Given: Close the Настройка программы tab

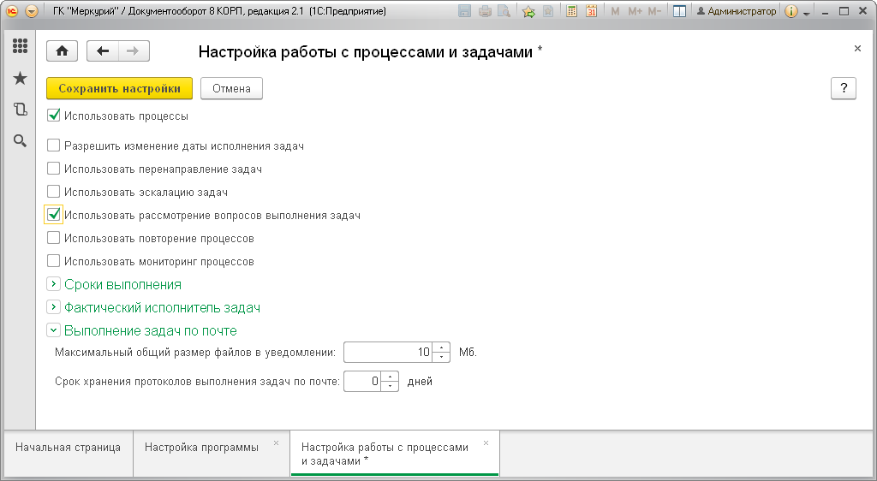Looking at the screenshot, I should tap(276, 443).
